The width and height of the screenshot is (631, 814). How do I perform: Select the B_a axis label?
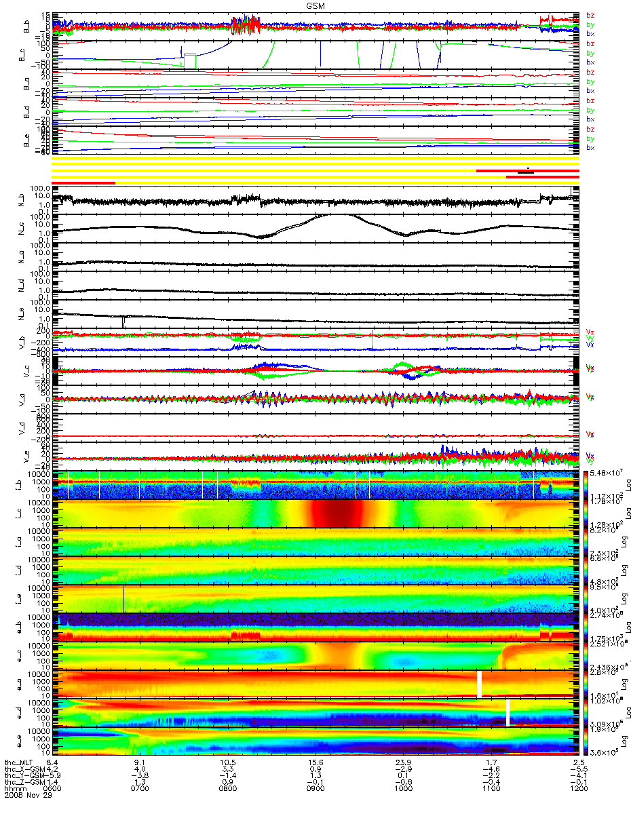(25, 83)
